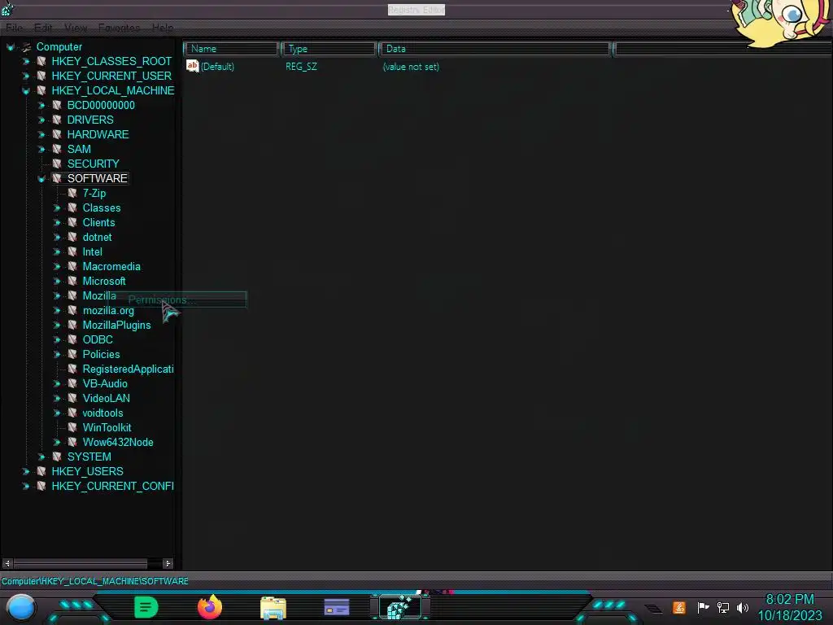Collapse the HKEY_LOCAL_MACHINE arrow
833x625 pixels.
click(25, 91)
